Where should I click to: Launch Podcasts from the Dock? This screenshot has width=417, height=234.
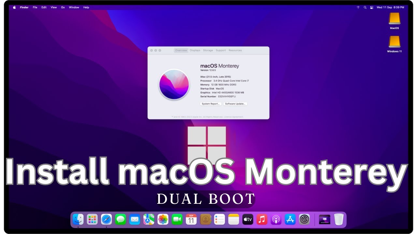(276, 219)
